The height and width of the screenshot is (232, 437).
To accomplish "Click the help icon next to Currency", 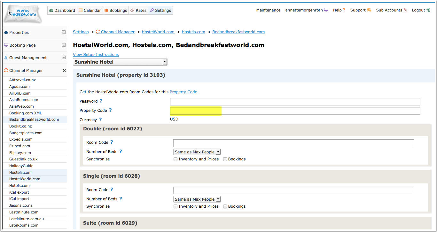I will (x=100, y=120).
